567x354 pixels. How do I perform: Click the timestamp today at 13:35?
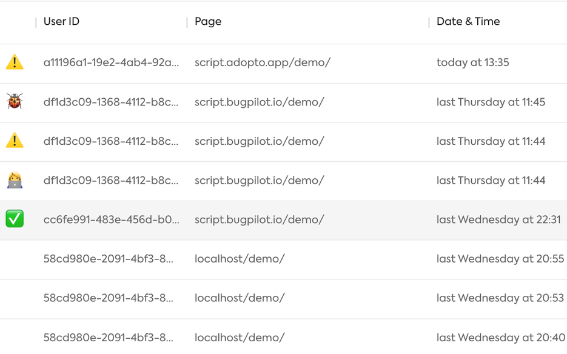pyautogui.click(x=473, y=62)
